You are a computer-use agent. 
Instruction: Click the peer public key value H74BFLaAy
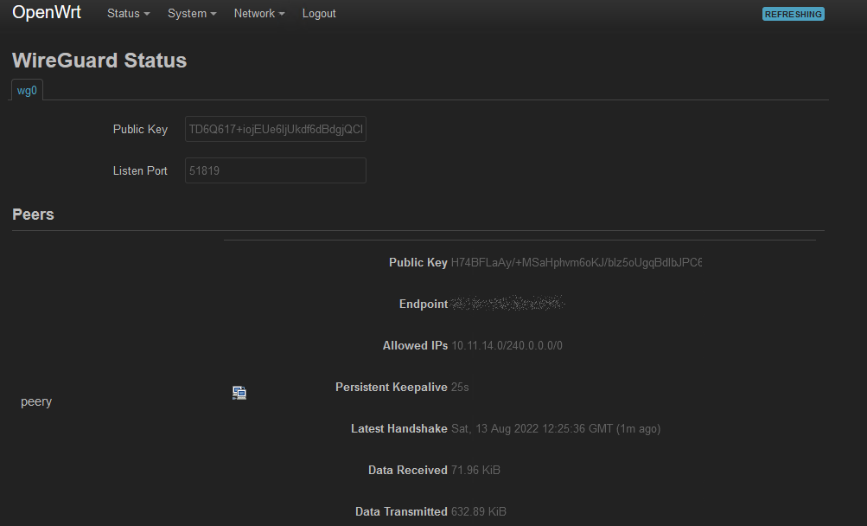coord(577,262)
